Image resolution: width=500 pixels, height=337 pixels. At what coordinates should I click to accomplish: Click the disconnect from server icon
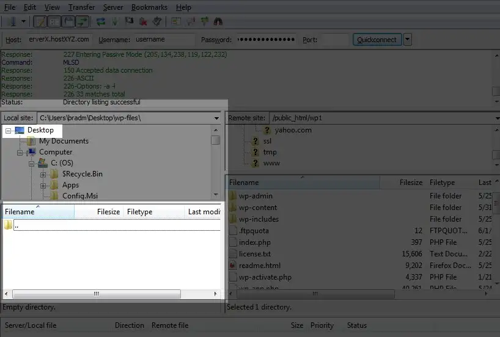(143, 21)
